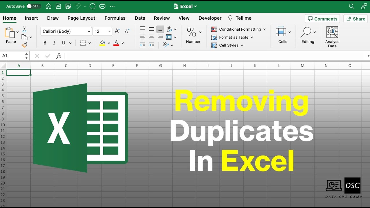Open the Review tab
The height and width of the screenshot is (208, 370).
point(162,18)
